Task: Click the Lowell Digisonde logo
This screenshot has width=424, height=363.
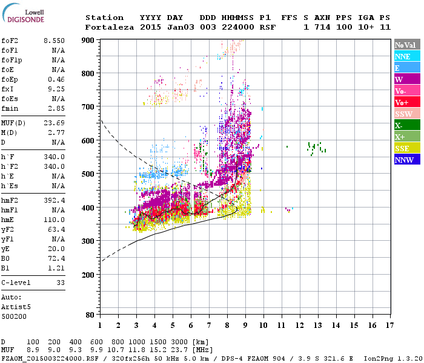Action: [x=23, y=13]
